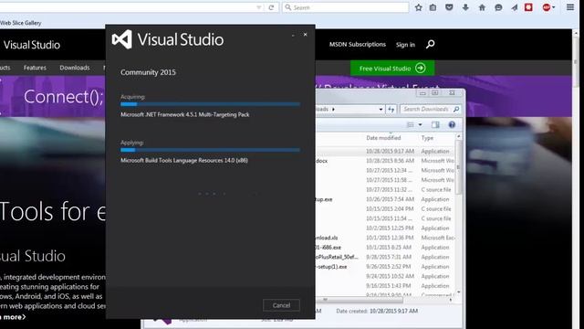
Task: Open the URL bar history dropdown arrow
Action: (259, 7)
